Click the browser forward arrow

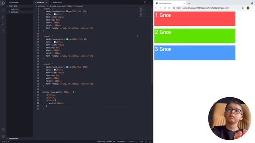click(x=160, y=8)
